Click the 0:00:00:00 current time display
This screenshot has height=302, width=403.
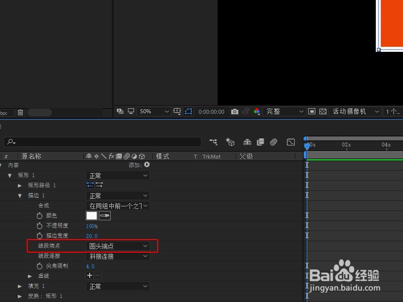[211, 112]
